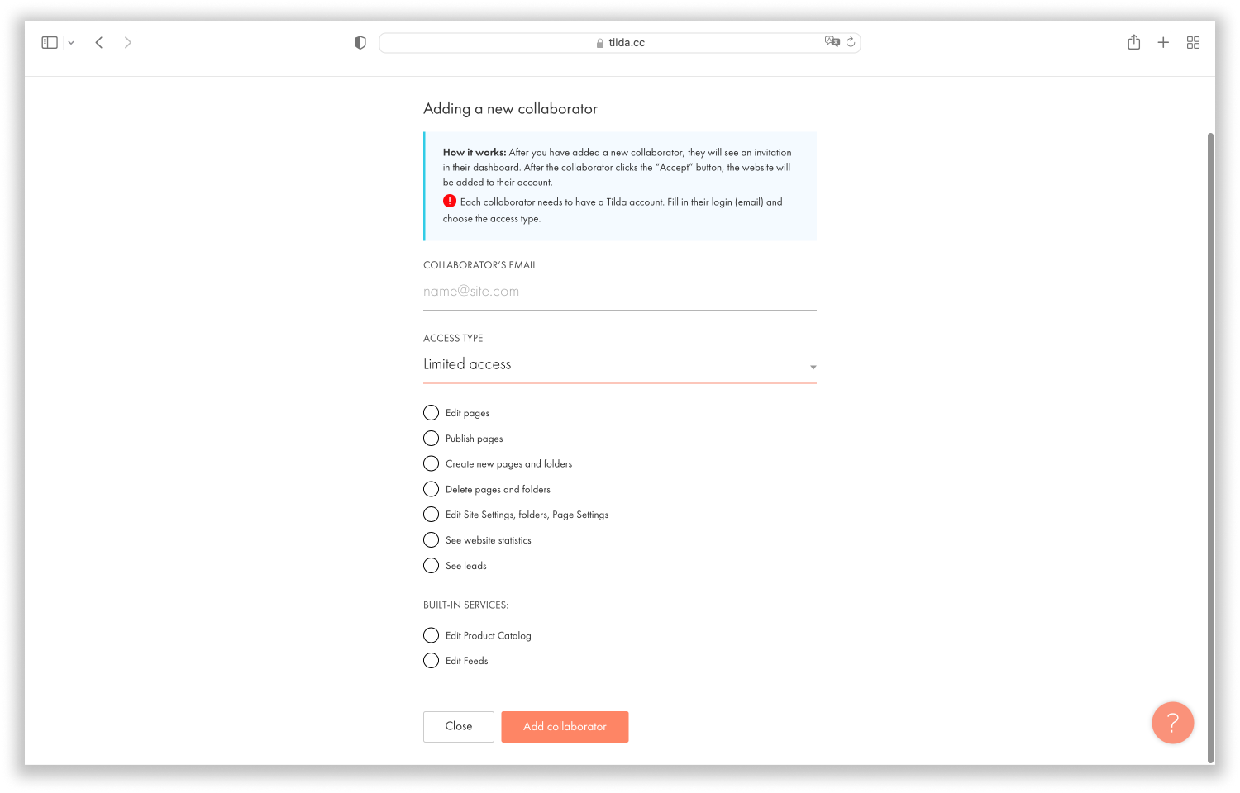Enable the Edit pages permission
The image size is (1240, 793).
(431, 412)
